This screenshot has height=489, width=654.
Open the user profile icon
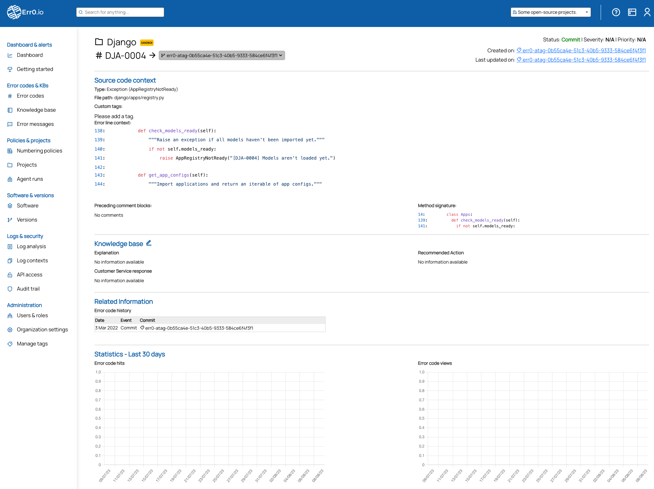tap(647, 12)
